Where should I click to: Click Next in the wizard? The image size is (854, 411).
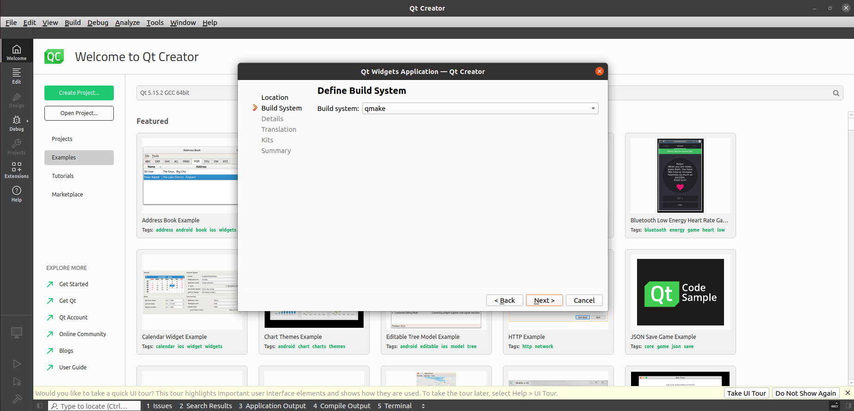point(544,301)
